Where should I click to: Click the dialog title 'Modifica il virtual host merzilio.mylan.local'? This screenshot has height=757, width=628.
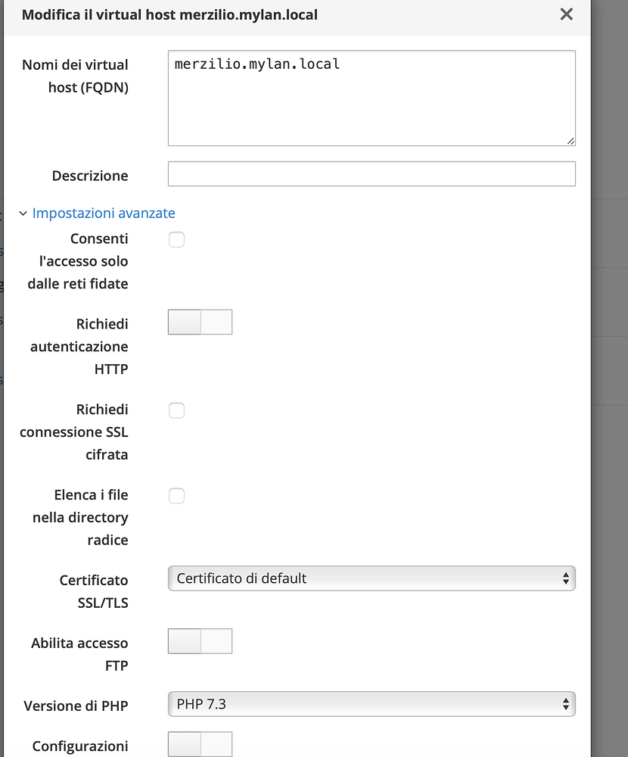click(170, 15)
